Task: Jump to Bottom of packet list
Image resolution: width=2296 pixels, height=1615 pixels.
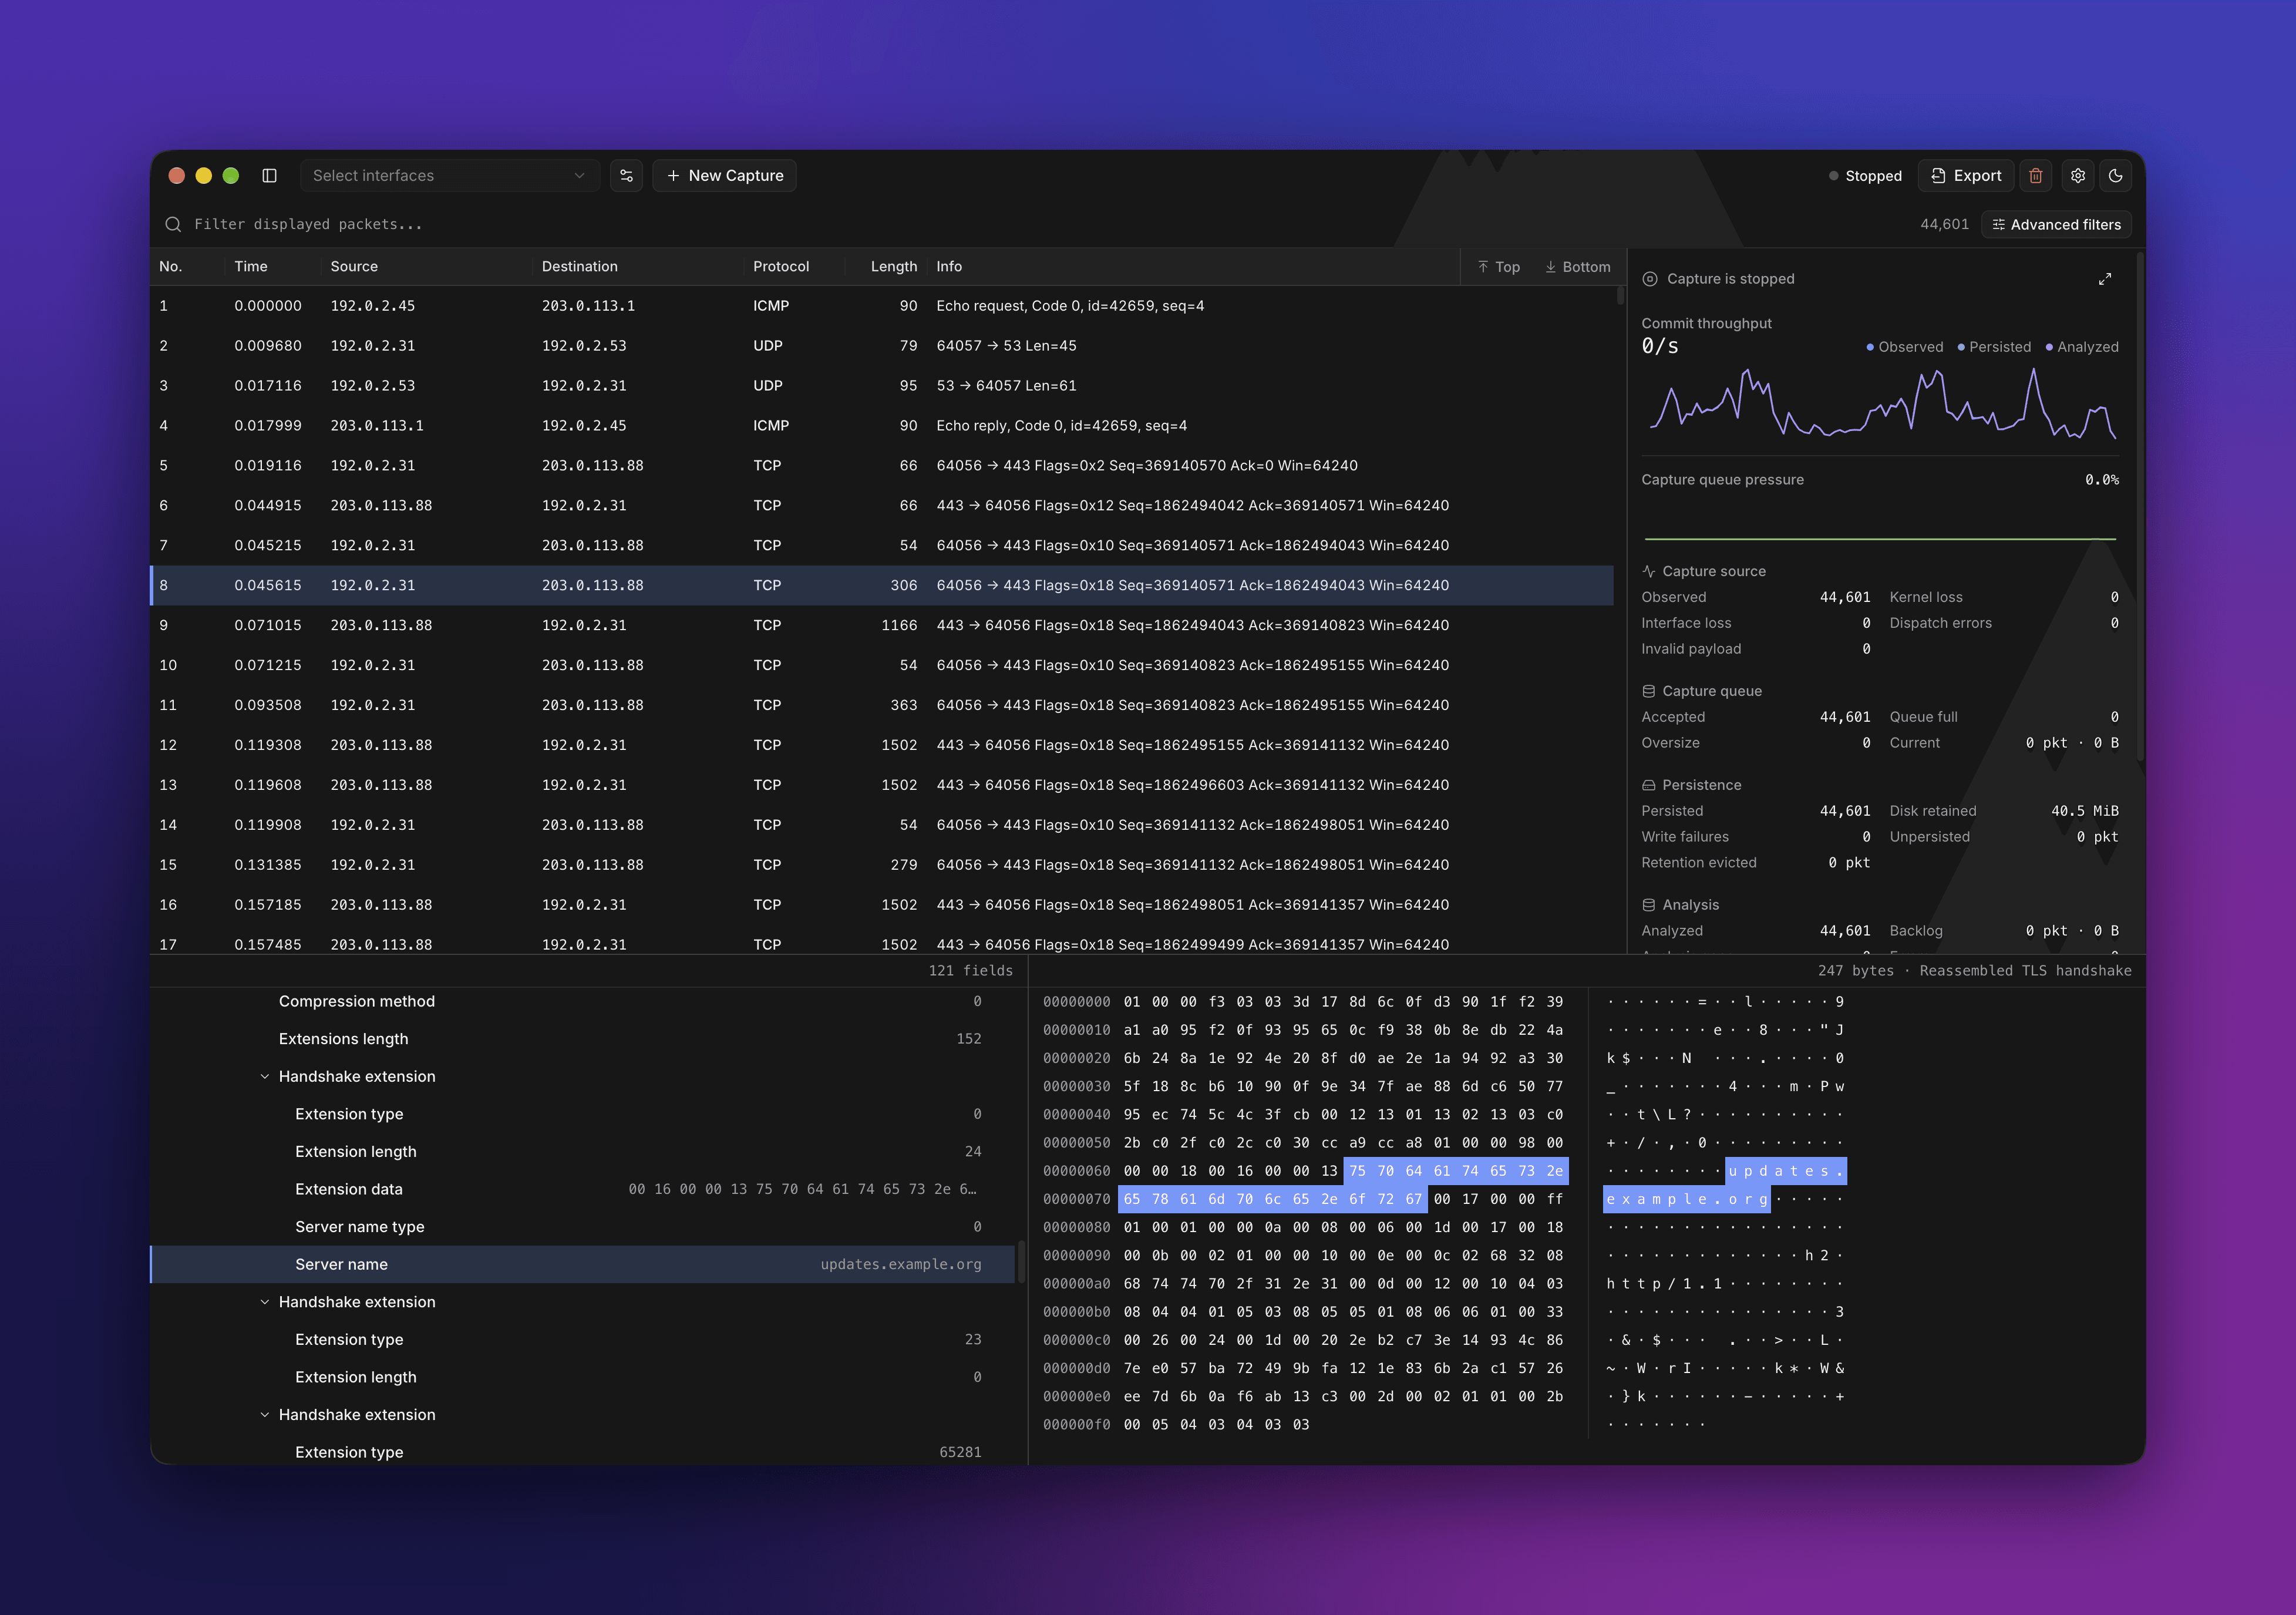Action: tap(1577, 267)
